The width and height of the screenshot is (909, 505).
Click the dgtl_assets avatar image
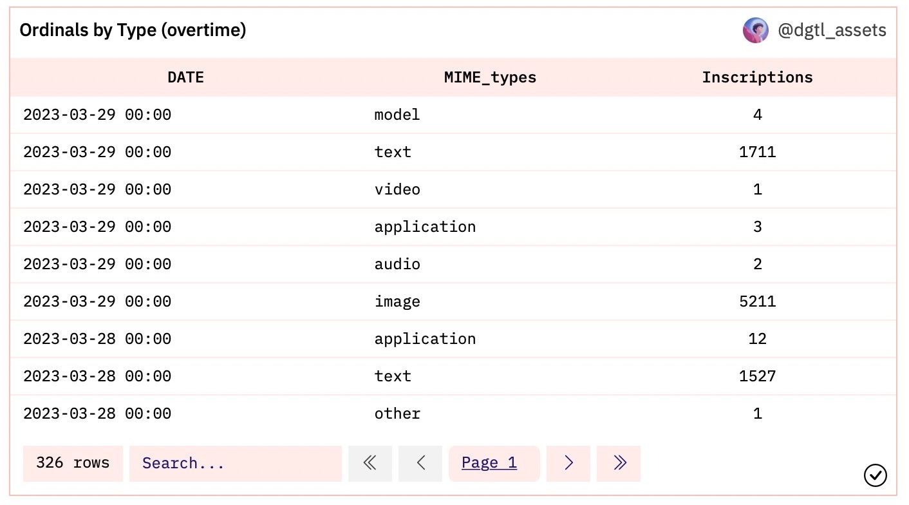click(x=755, y=30)
